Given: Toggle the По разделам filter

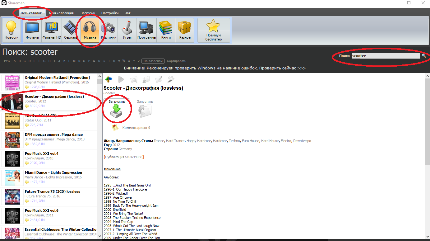Looking at the screenshot, I should [x=153, y=61].
